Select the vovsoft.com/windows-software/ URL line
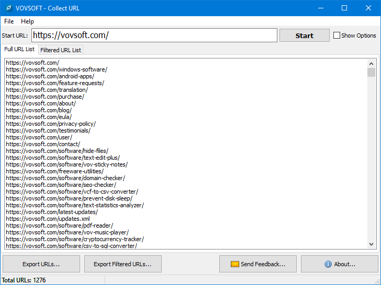 click(57, 69)
